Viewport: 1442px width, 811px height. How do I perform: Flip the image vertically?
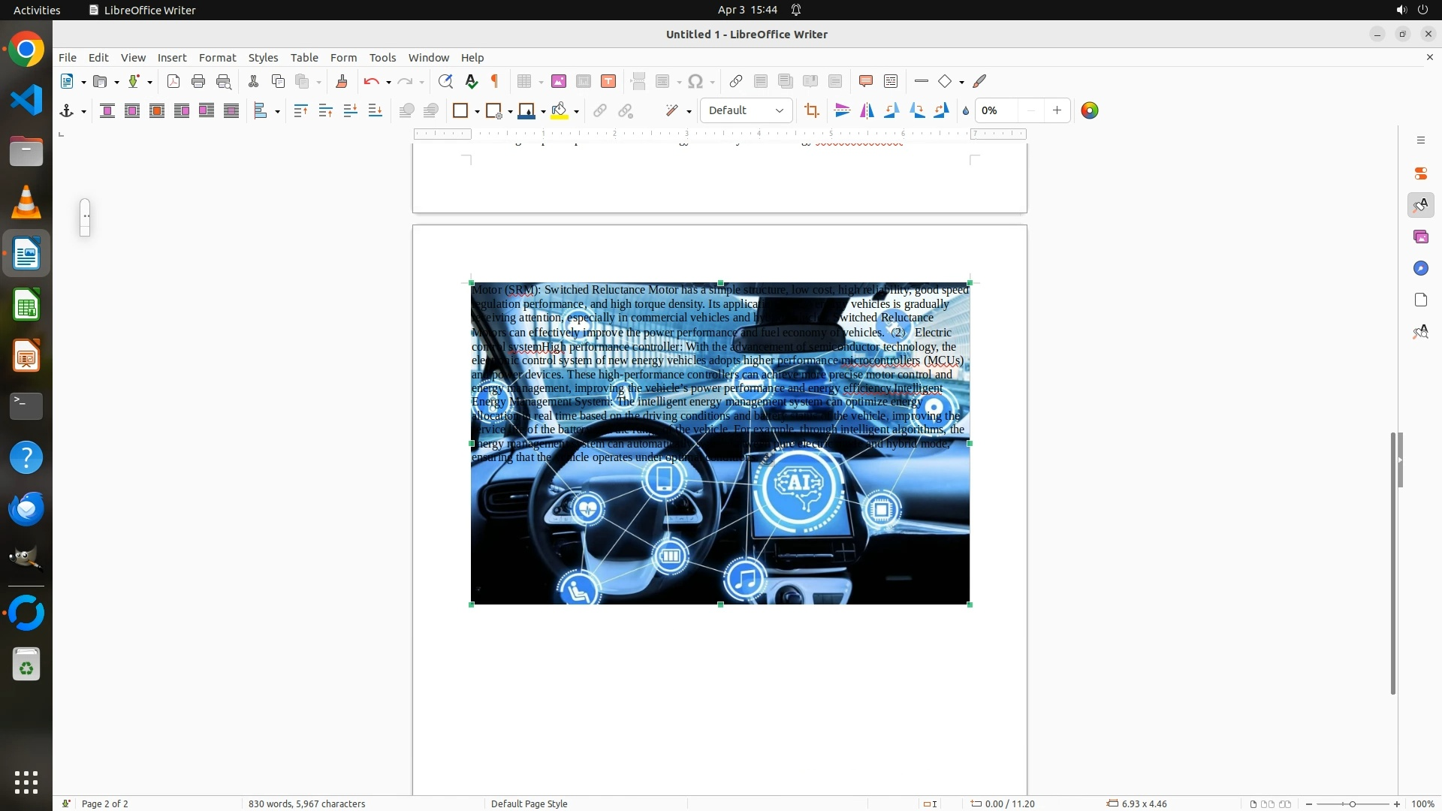tap(842, 111)
